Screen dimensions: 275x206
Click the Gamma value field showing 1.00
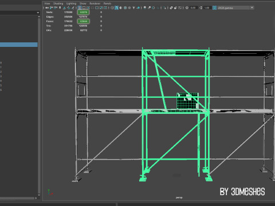click(x=207, y=8)
